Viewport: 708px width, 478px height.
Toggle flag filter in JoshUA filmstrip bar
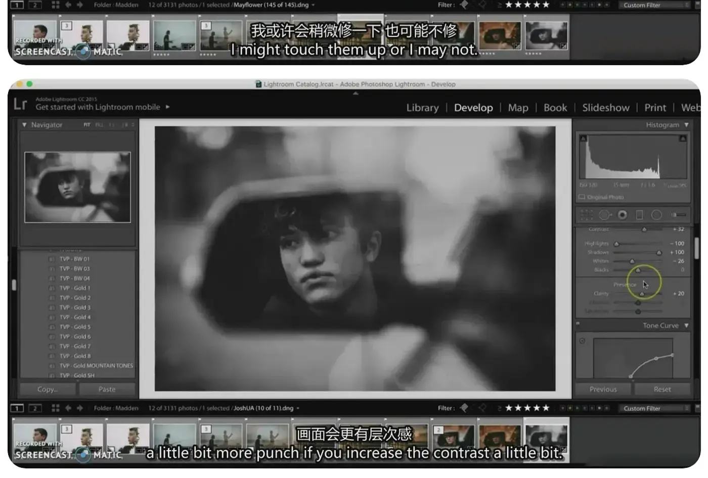tap(464, 408)
